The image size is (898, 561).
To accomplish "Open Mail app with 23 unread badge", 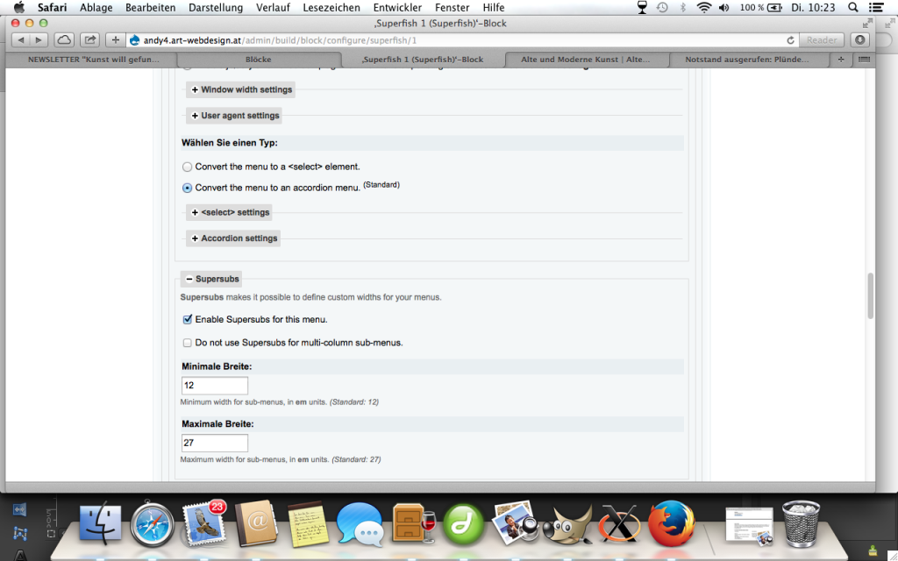I will [x=204, y=524].
